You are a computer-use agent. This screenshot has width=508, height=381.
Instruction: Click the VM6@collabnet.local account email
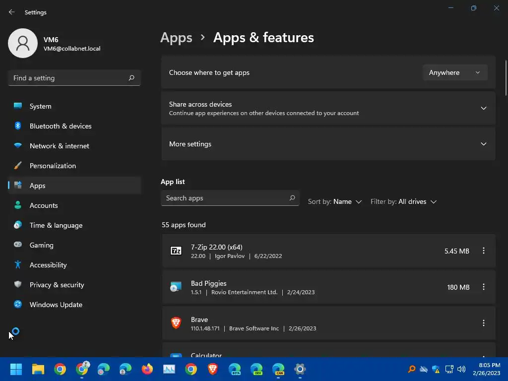click(x=72, y=49)
